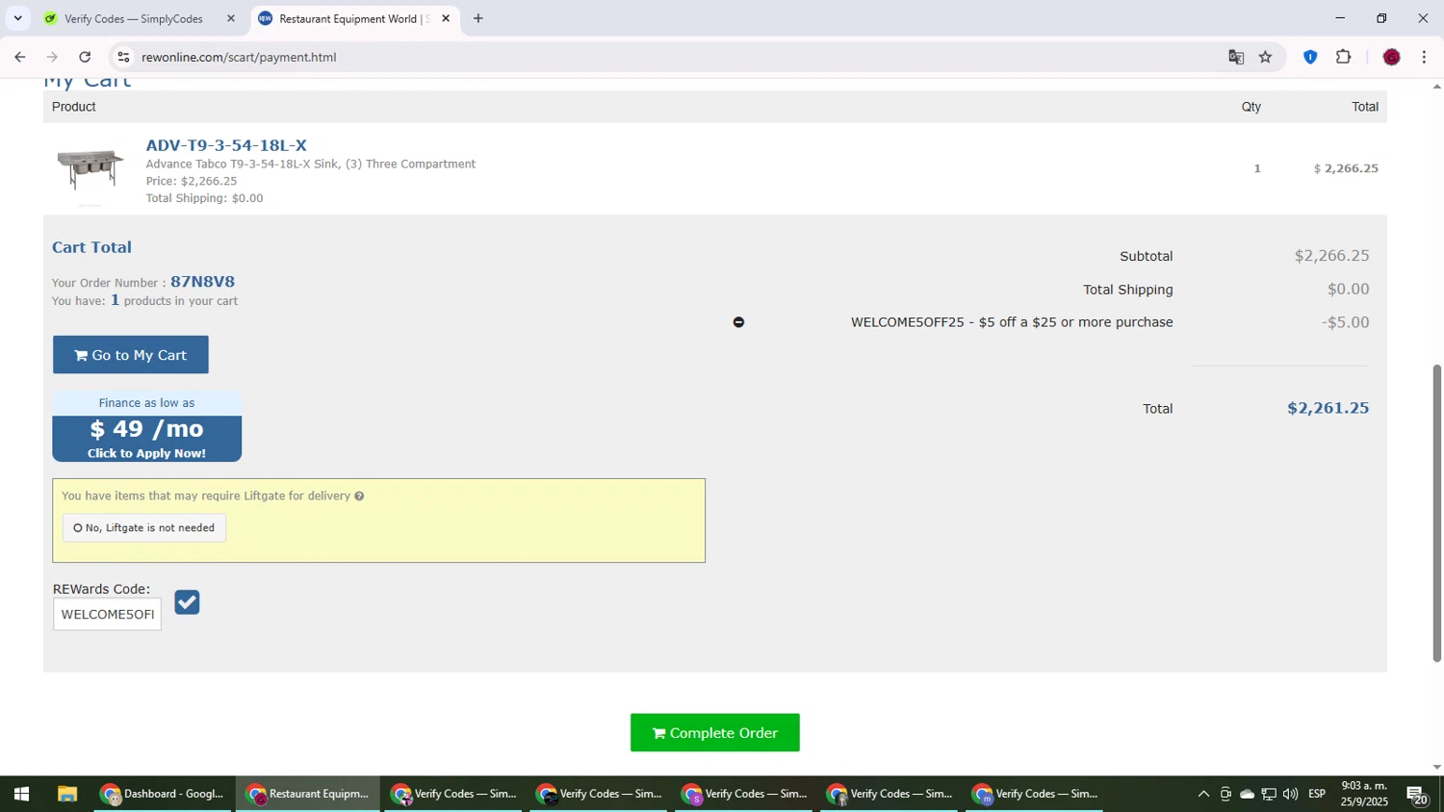Open the Chrome profile avatar
This screenshot has height=812, width=1444.
[1391, 57]
